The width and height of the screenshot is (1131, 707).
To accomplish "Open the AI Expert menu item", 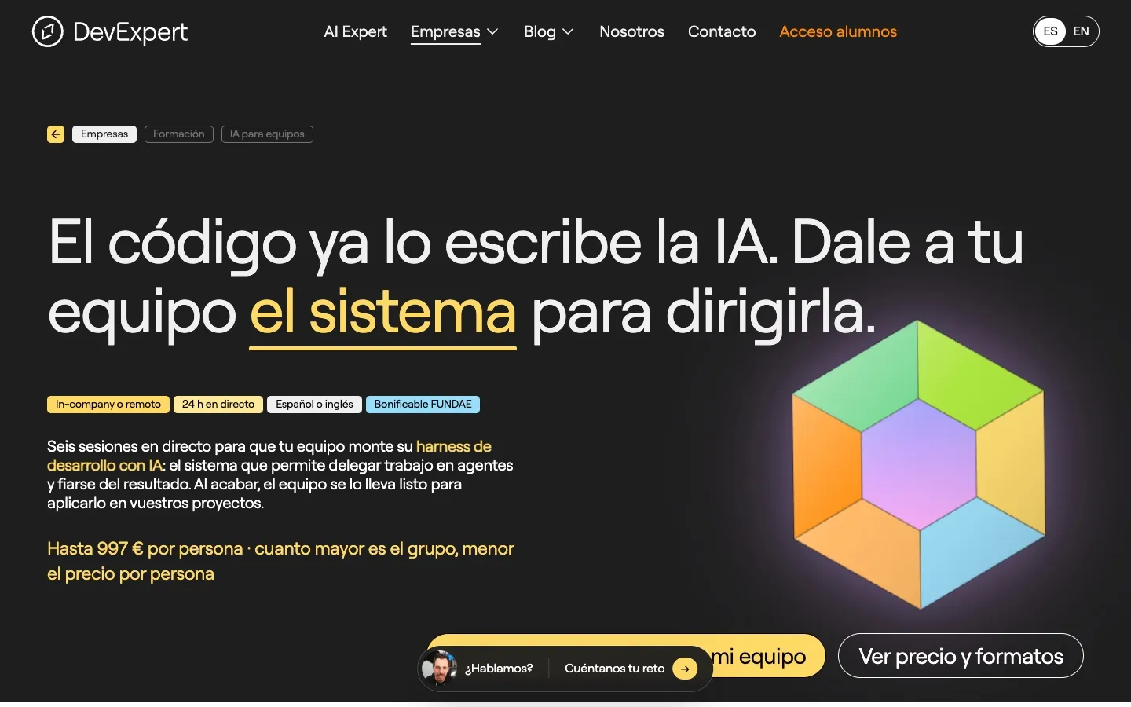I will pos(355,31).
